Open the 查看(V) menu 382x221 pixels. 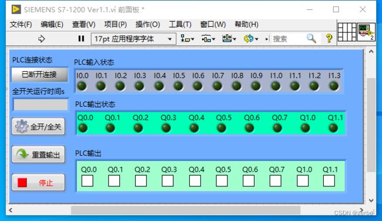tap(84, 24)
